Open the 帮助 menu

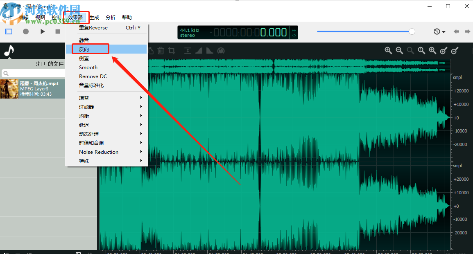click(x=127, y=18)
